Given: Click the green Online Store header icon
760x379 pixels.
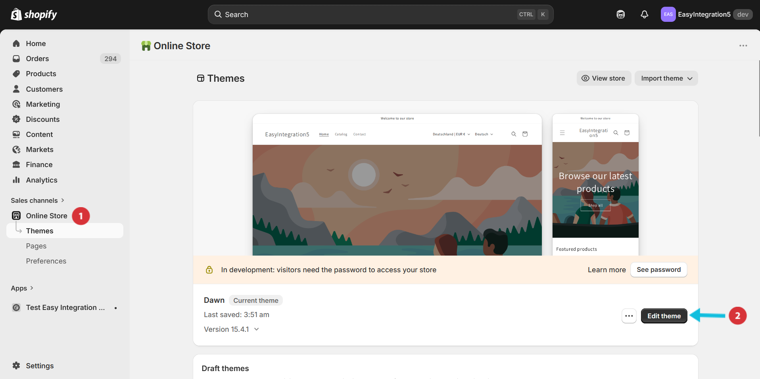Looking at the screenshot, I should tap(146, 46).
